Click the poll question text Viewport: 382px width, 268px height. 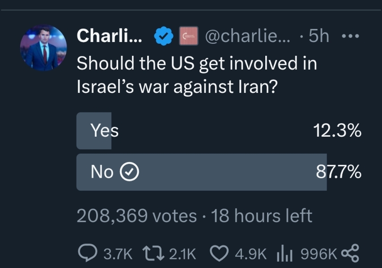(197, 74)
